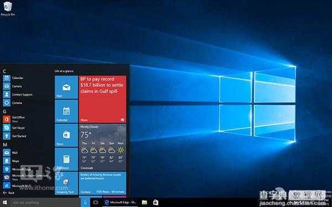The height and width of the screenshot is (207, 332).
Task: Switch to Microsoft Edge taskbar window
Action: click(x=120, y=203)
